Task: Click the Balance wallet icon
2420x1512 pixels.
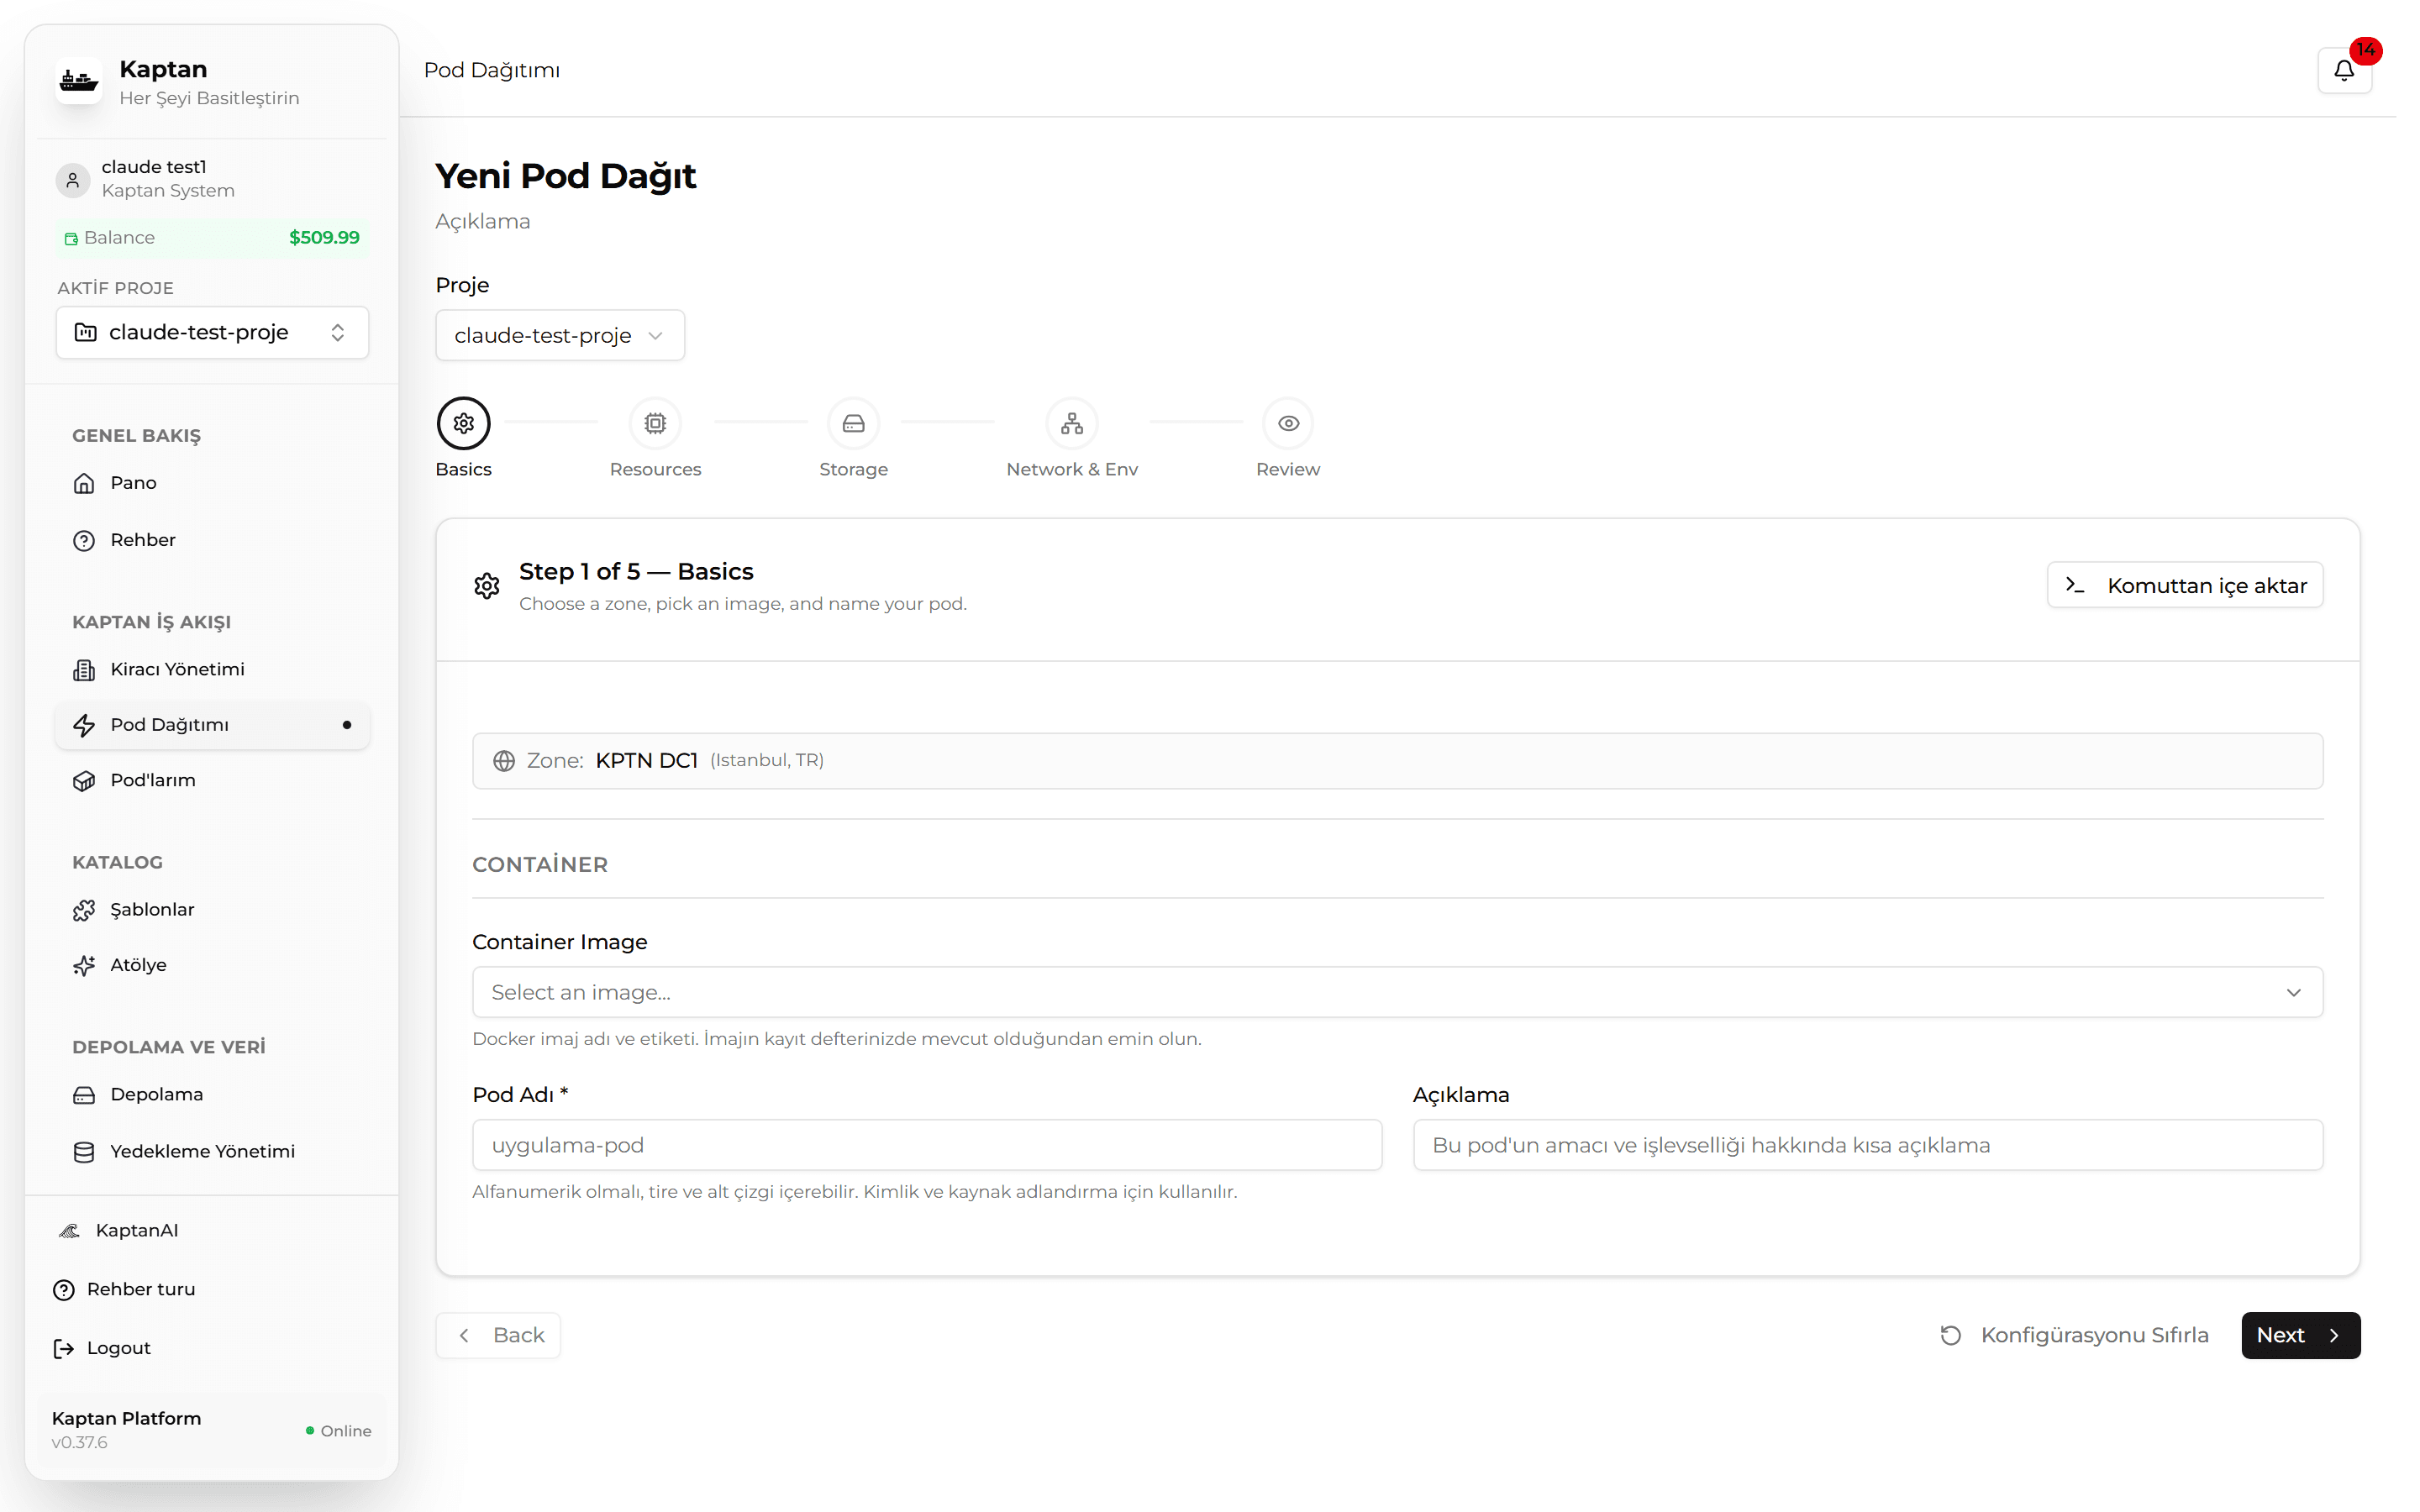Action: (71, 239)
